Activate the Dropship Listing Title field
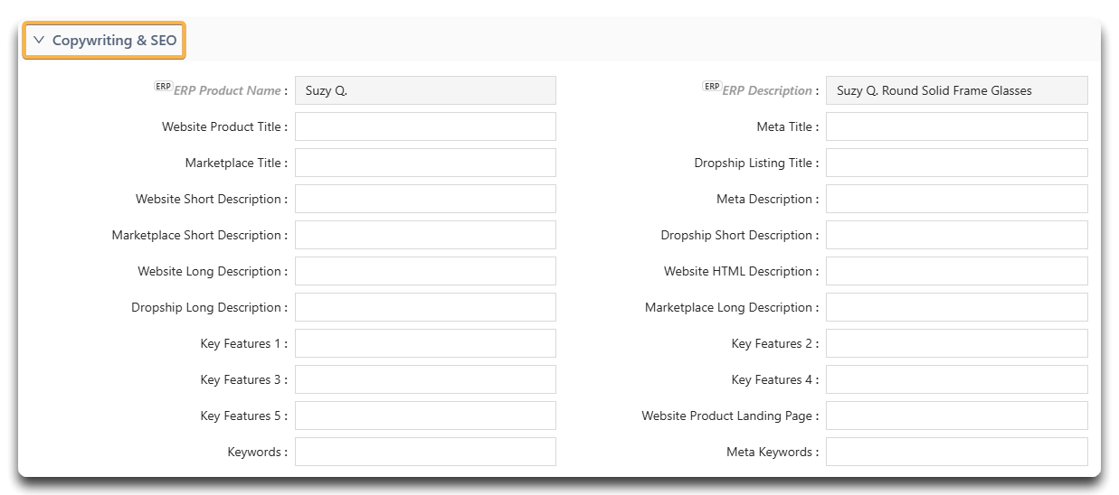The width and height of the screenshot is (1119, 495). click(x=957, y=163)
